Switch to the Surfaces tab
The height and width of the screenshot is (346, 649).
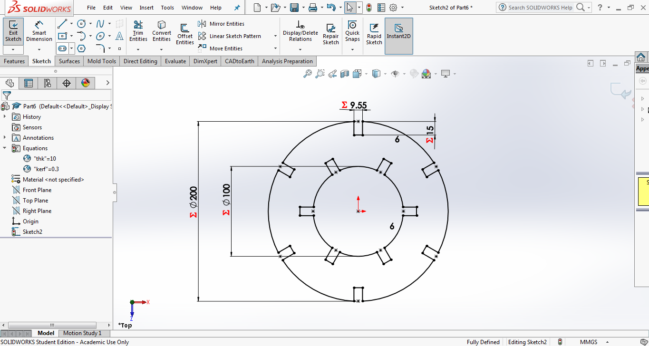(69, 61)
